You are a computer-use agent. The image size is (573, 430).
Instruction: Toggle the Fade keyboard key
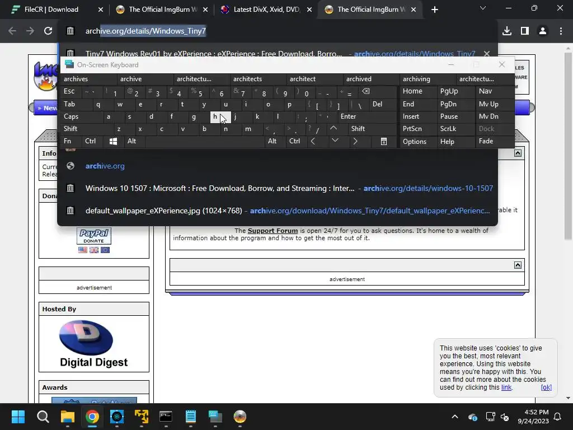[x=495, y=141]
